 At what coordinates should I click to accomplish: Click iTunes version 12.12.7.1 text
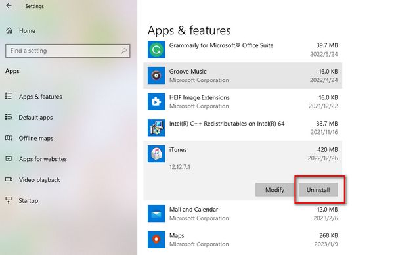pyautogui.click(x=180, y=167)
